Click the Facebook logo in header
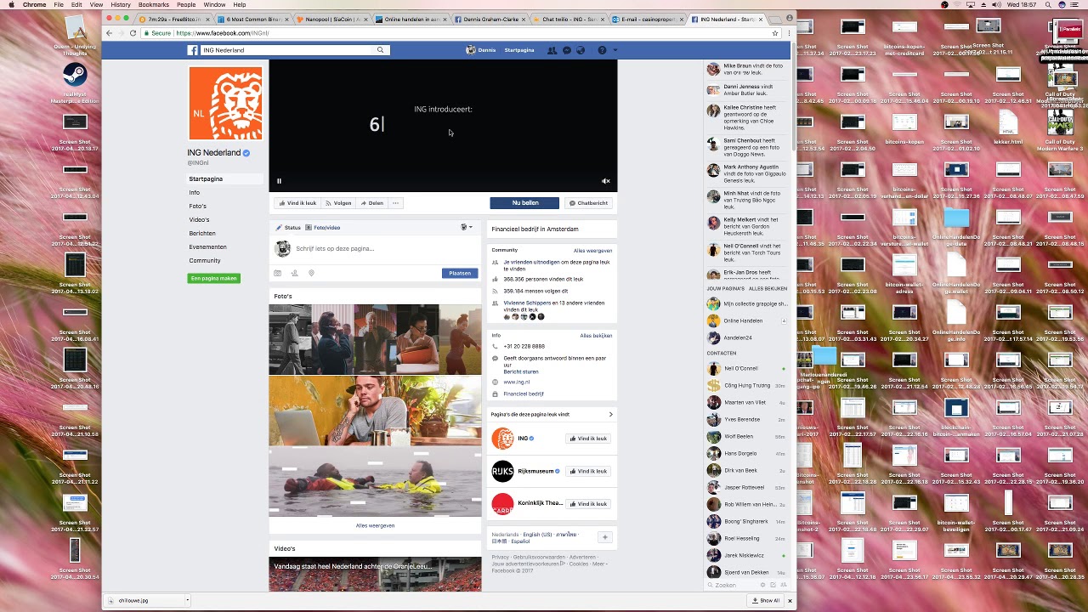1088x612 pixels. (x=193, y=50)
